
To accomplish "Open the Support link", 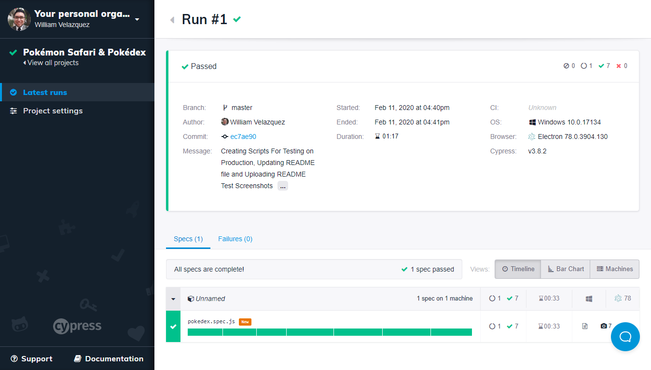I will click(x=31, y=358).
